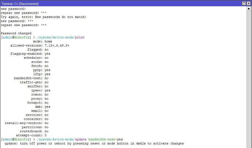Click the scrollbar up arrow
This screenshot has width=252, height=148.
tap(249, 9)
